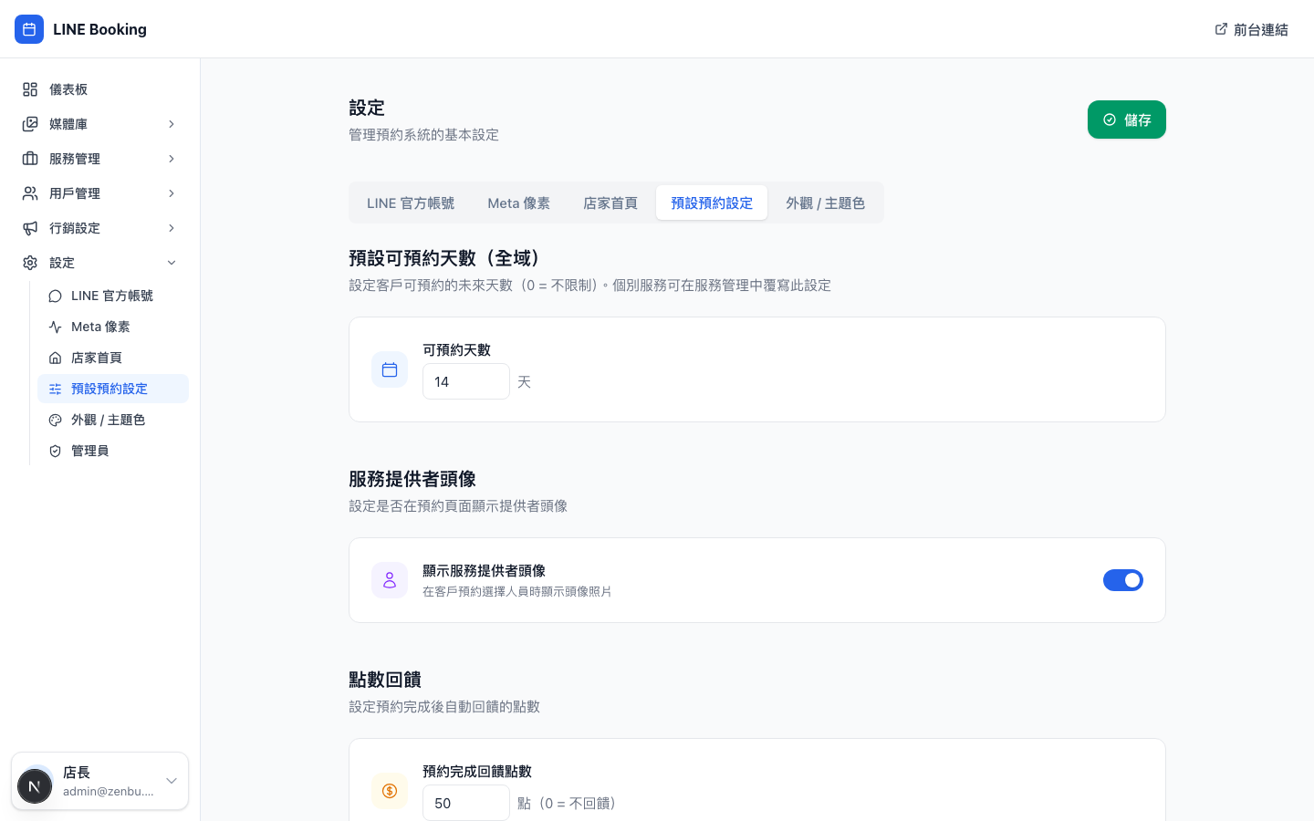Select the 外觀 / 主題色 palette icon
This screenshot has height=821, width=1314.
[56, 420]
